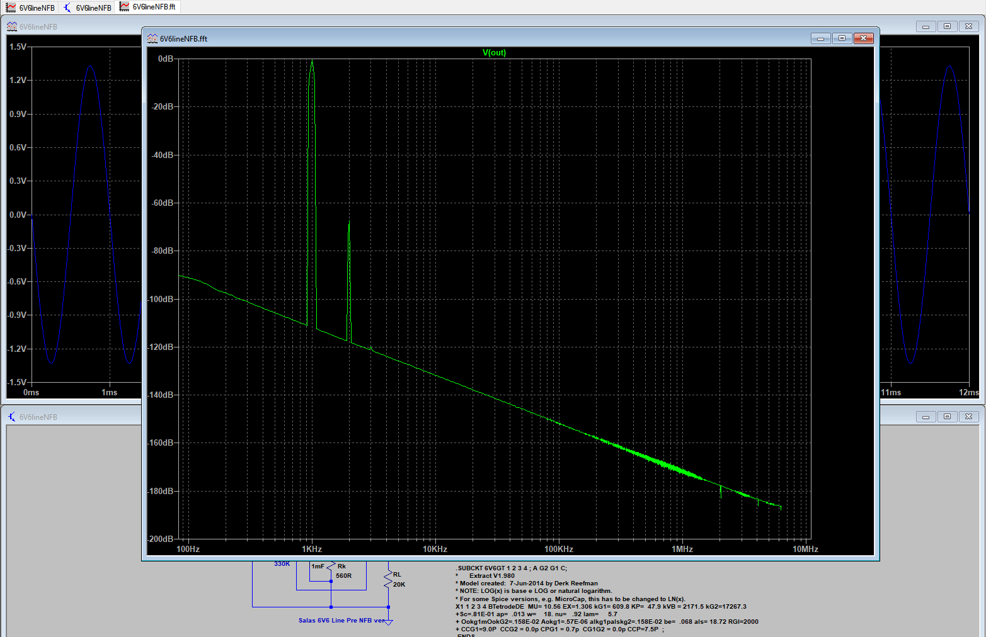Screen dimensions: 986x637
Task: Click the 1MHz frequency axis label
Action: tap(682, 549)
